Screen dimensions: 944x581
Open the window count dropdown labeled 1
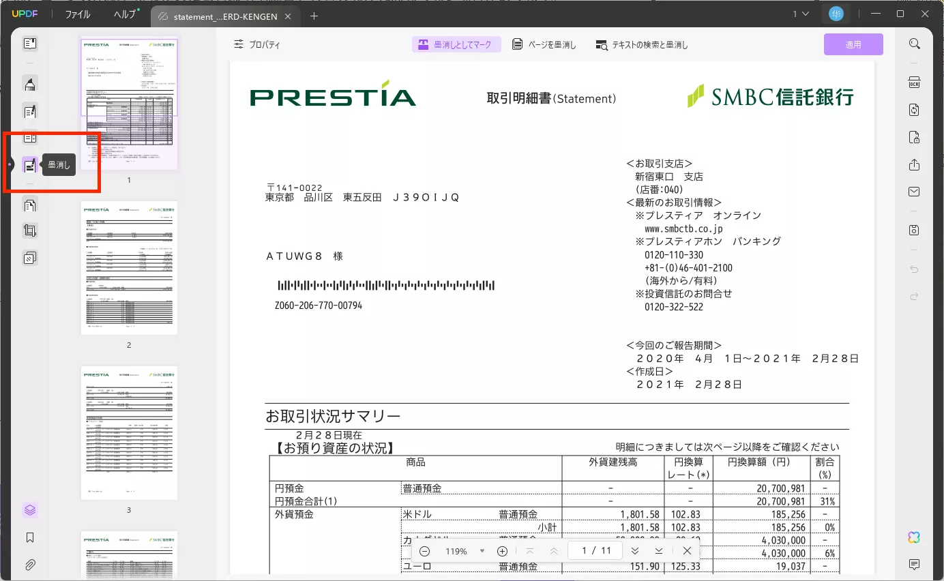point(801,14)
